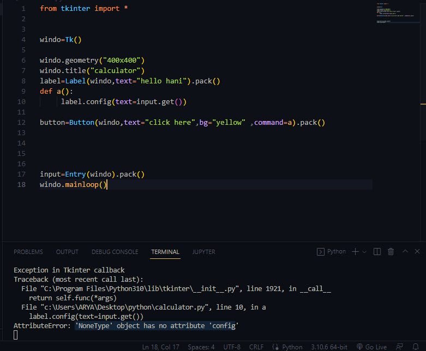This screenshot has width=426, height=351.
Task: Maximize panel size with the up chevron
Action: (x=404, y=252)
